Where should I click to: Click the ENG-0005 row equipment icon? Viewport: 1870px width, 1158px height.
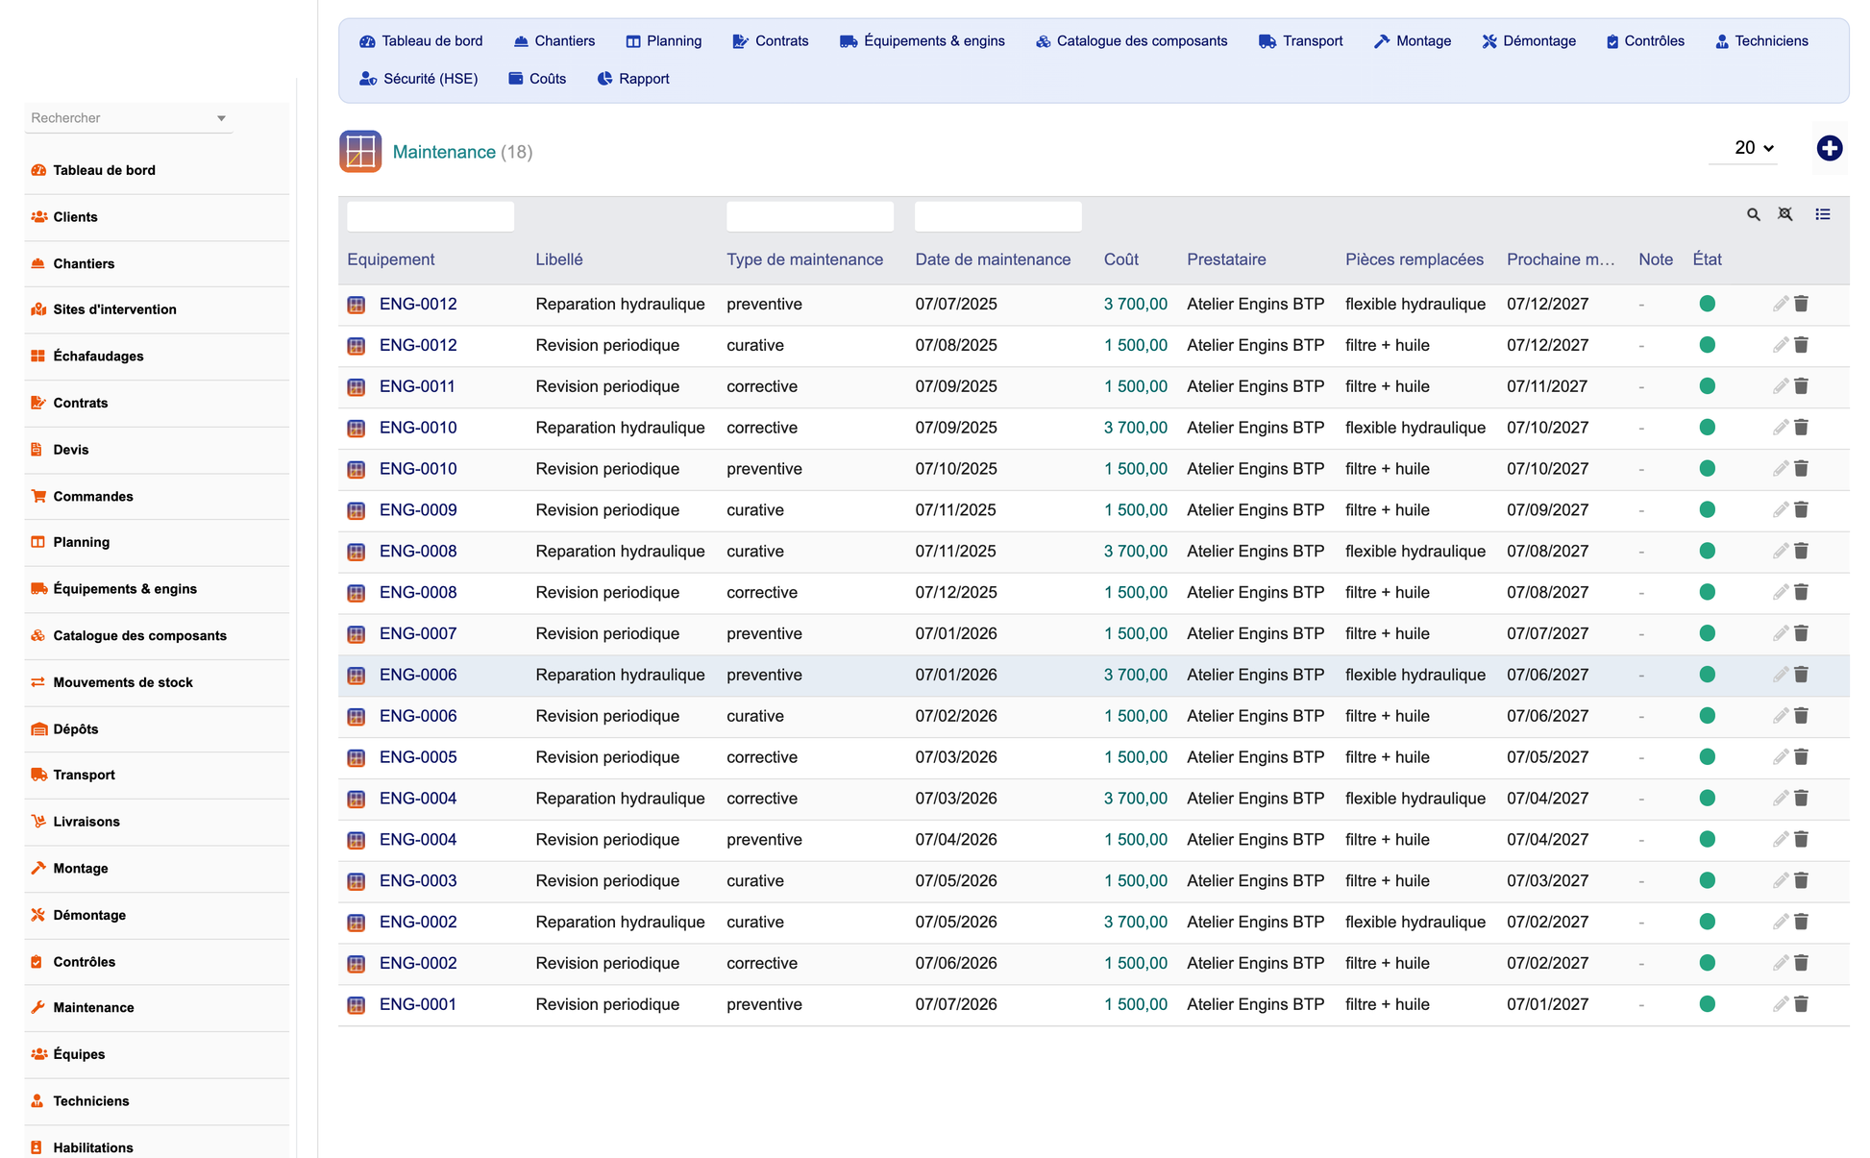click(356, 758)
